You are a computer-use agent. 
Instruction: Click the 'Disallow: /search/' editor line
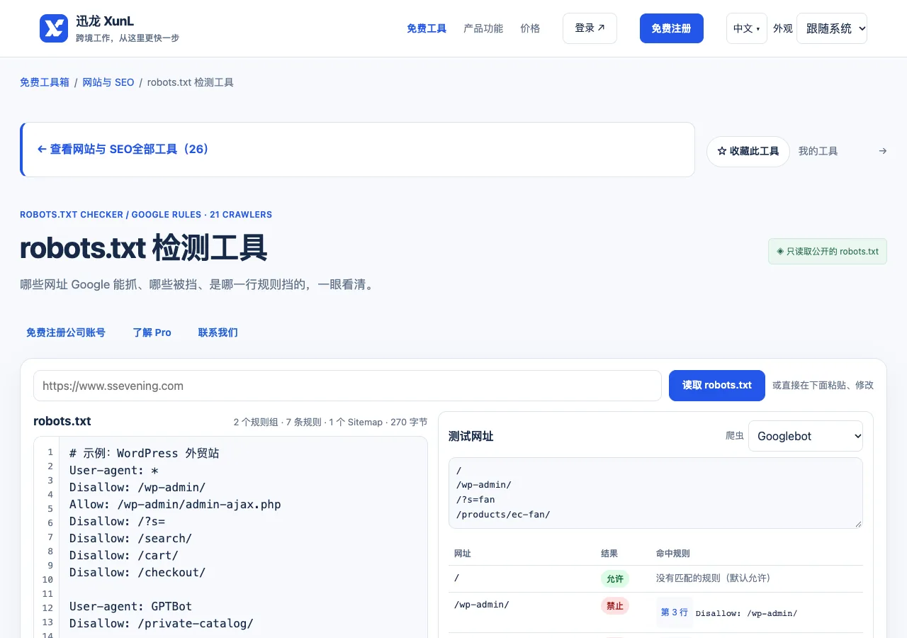coord(130,538)
